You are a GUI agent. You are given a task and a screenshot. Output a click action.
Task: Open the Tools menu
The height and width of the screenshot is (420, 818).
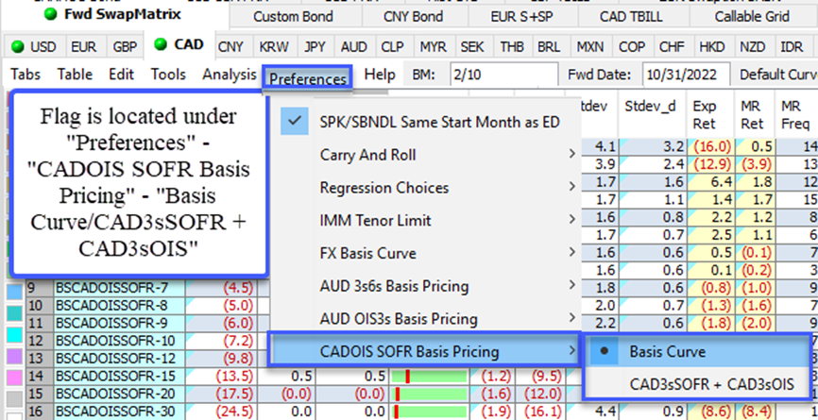168,76
